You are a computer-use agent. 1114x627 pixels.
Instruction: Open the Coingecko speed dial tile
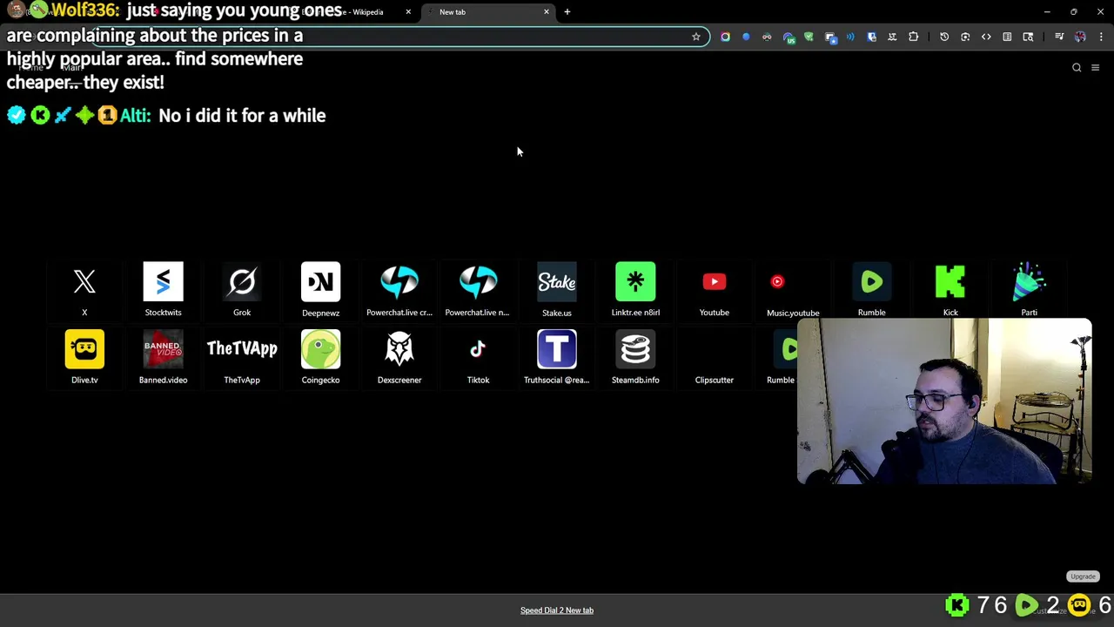320,357
